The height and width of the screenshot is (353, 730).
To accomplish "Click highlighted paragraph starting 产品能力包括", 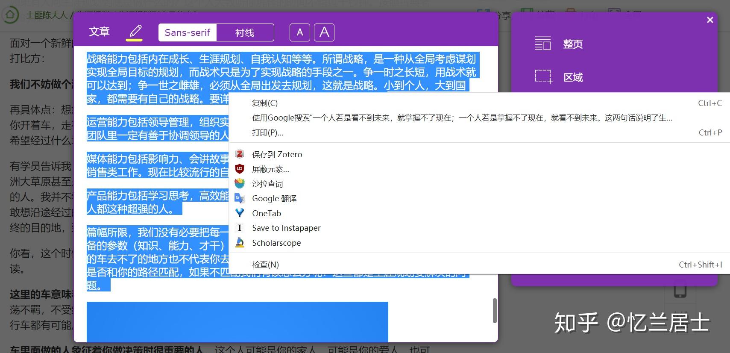I will point(157,202).
